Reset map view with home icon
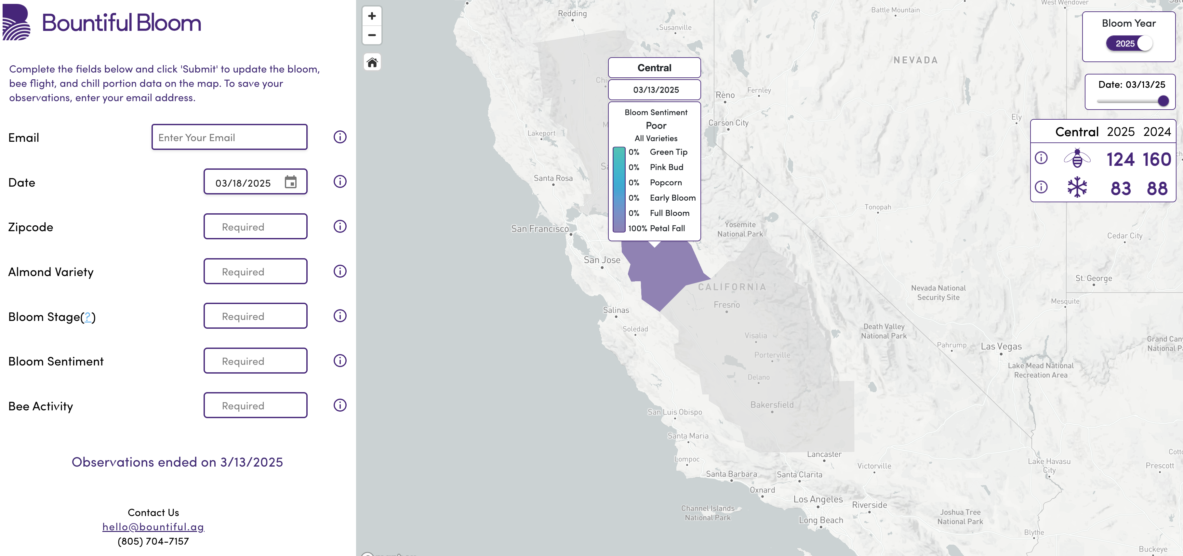The height and width of the screenshot is (556, 1183). 372,62
